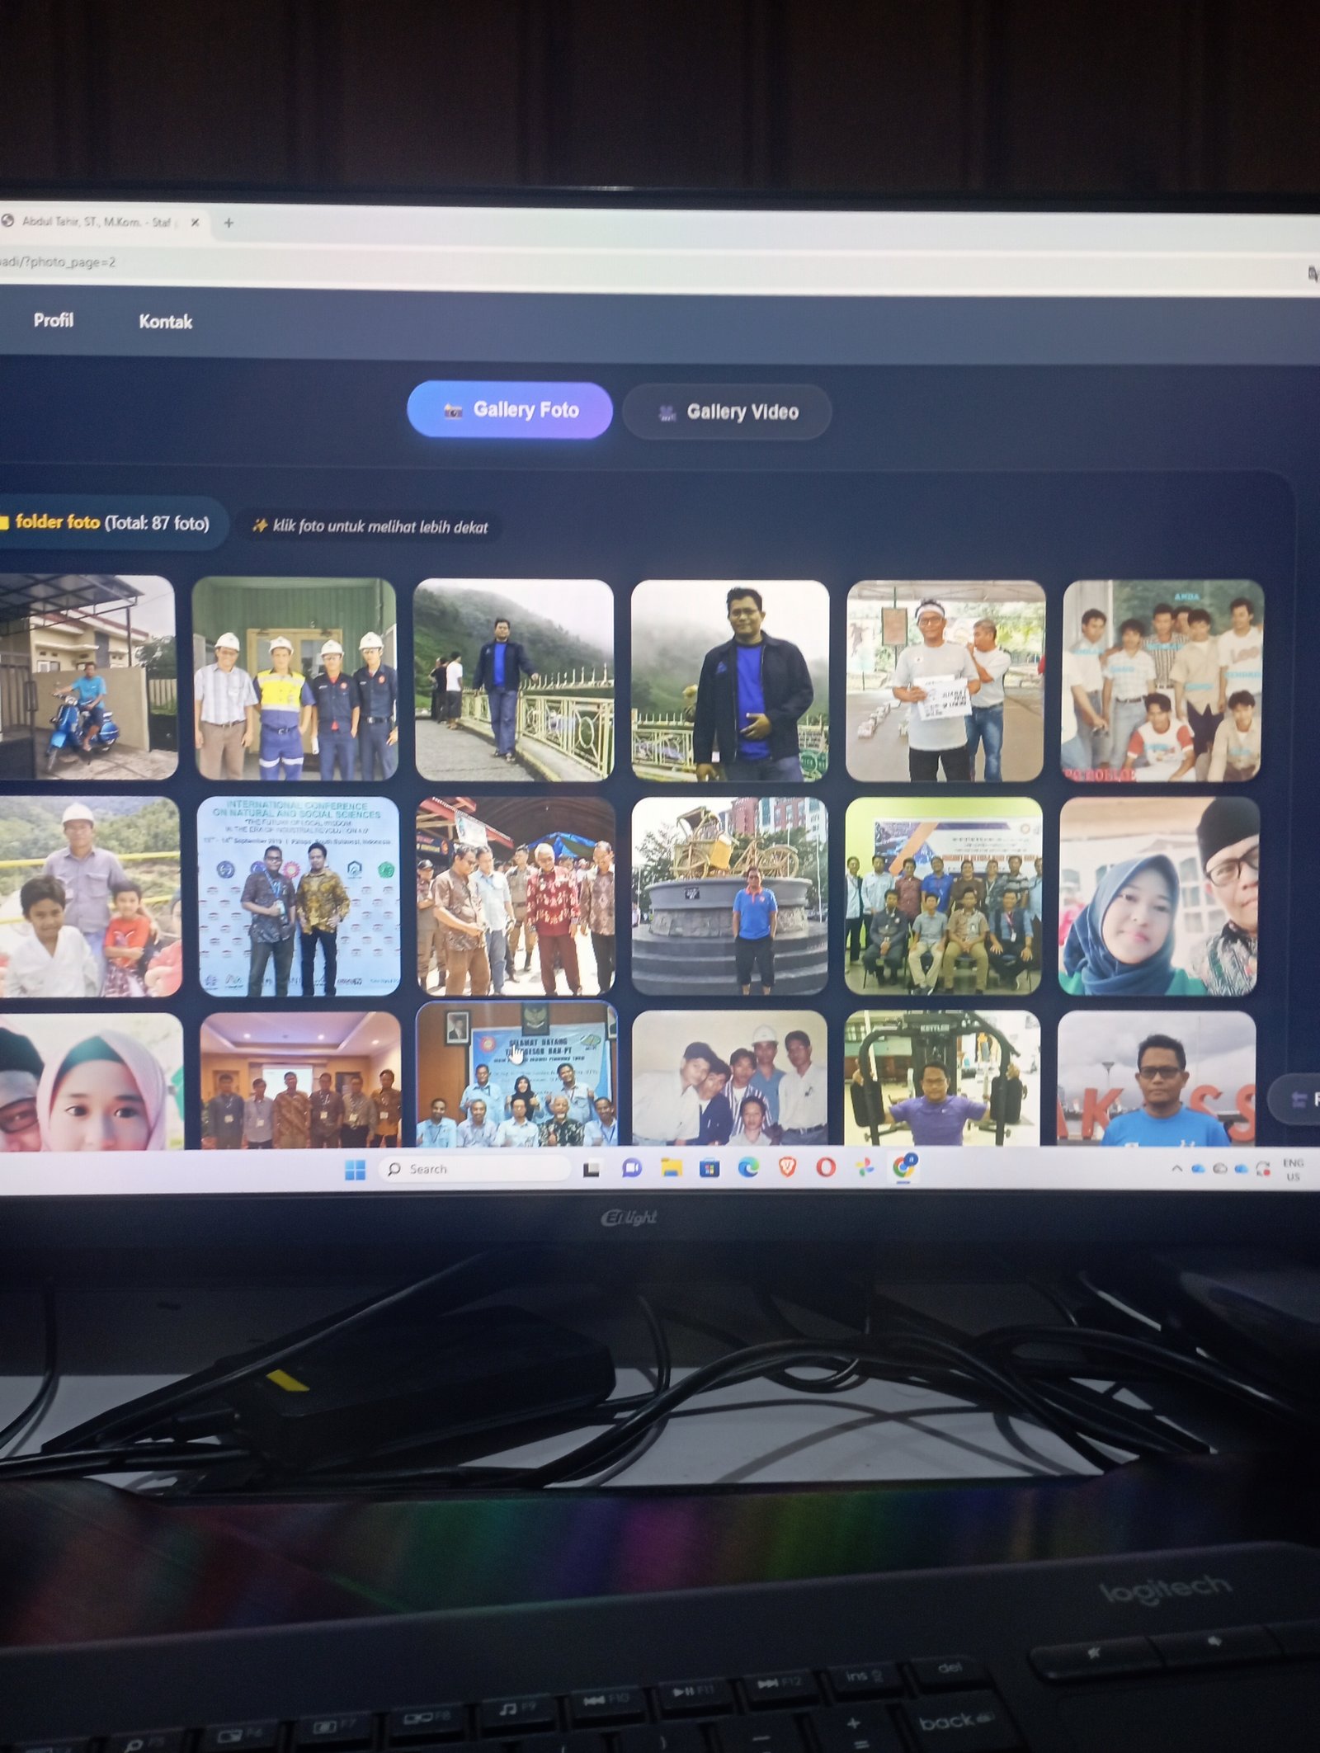
Task: Select the Gallery Foto tab
Action: coord(510,410)
